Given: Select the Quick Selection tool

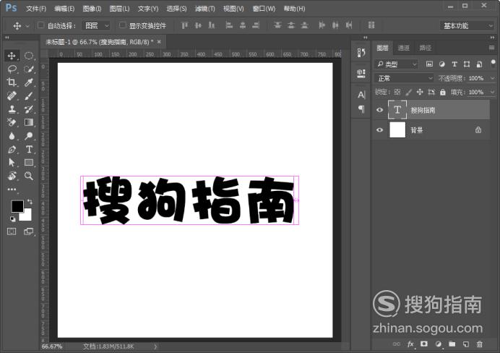Looking at the screenshot, I should pos(29,69).
